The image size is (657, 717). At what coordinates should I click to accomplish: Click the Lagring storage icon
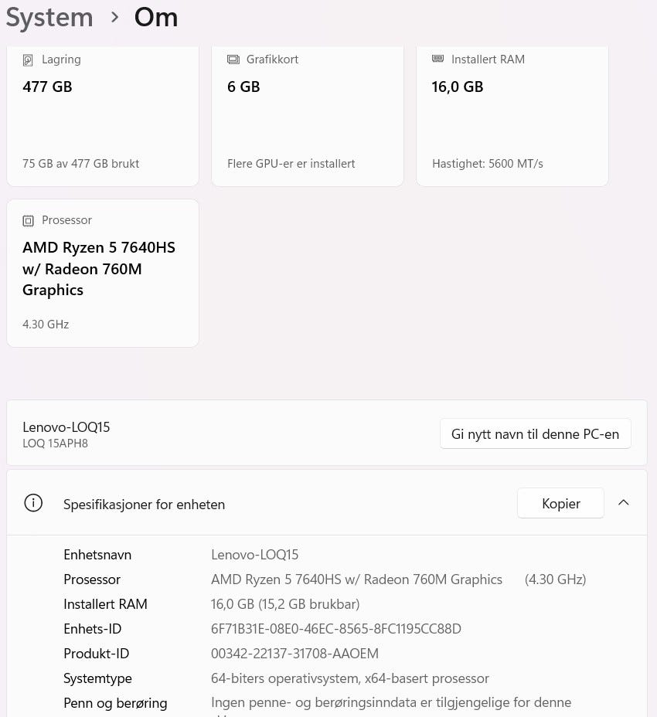pos(29,59)
